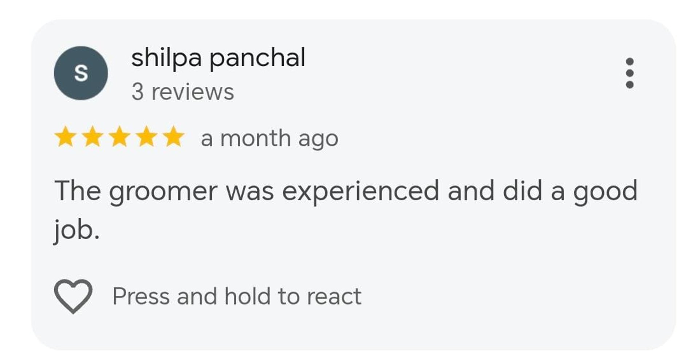
Task: Open the round "S" profile avatar
Action: click(81, 73)
